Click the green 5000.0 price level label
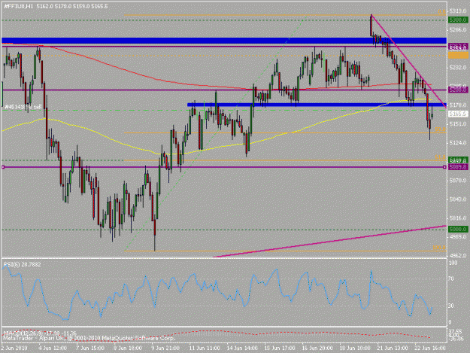Image resolution: width=470 pixels, height=353 pixels. point(458,230)
